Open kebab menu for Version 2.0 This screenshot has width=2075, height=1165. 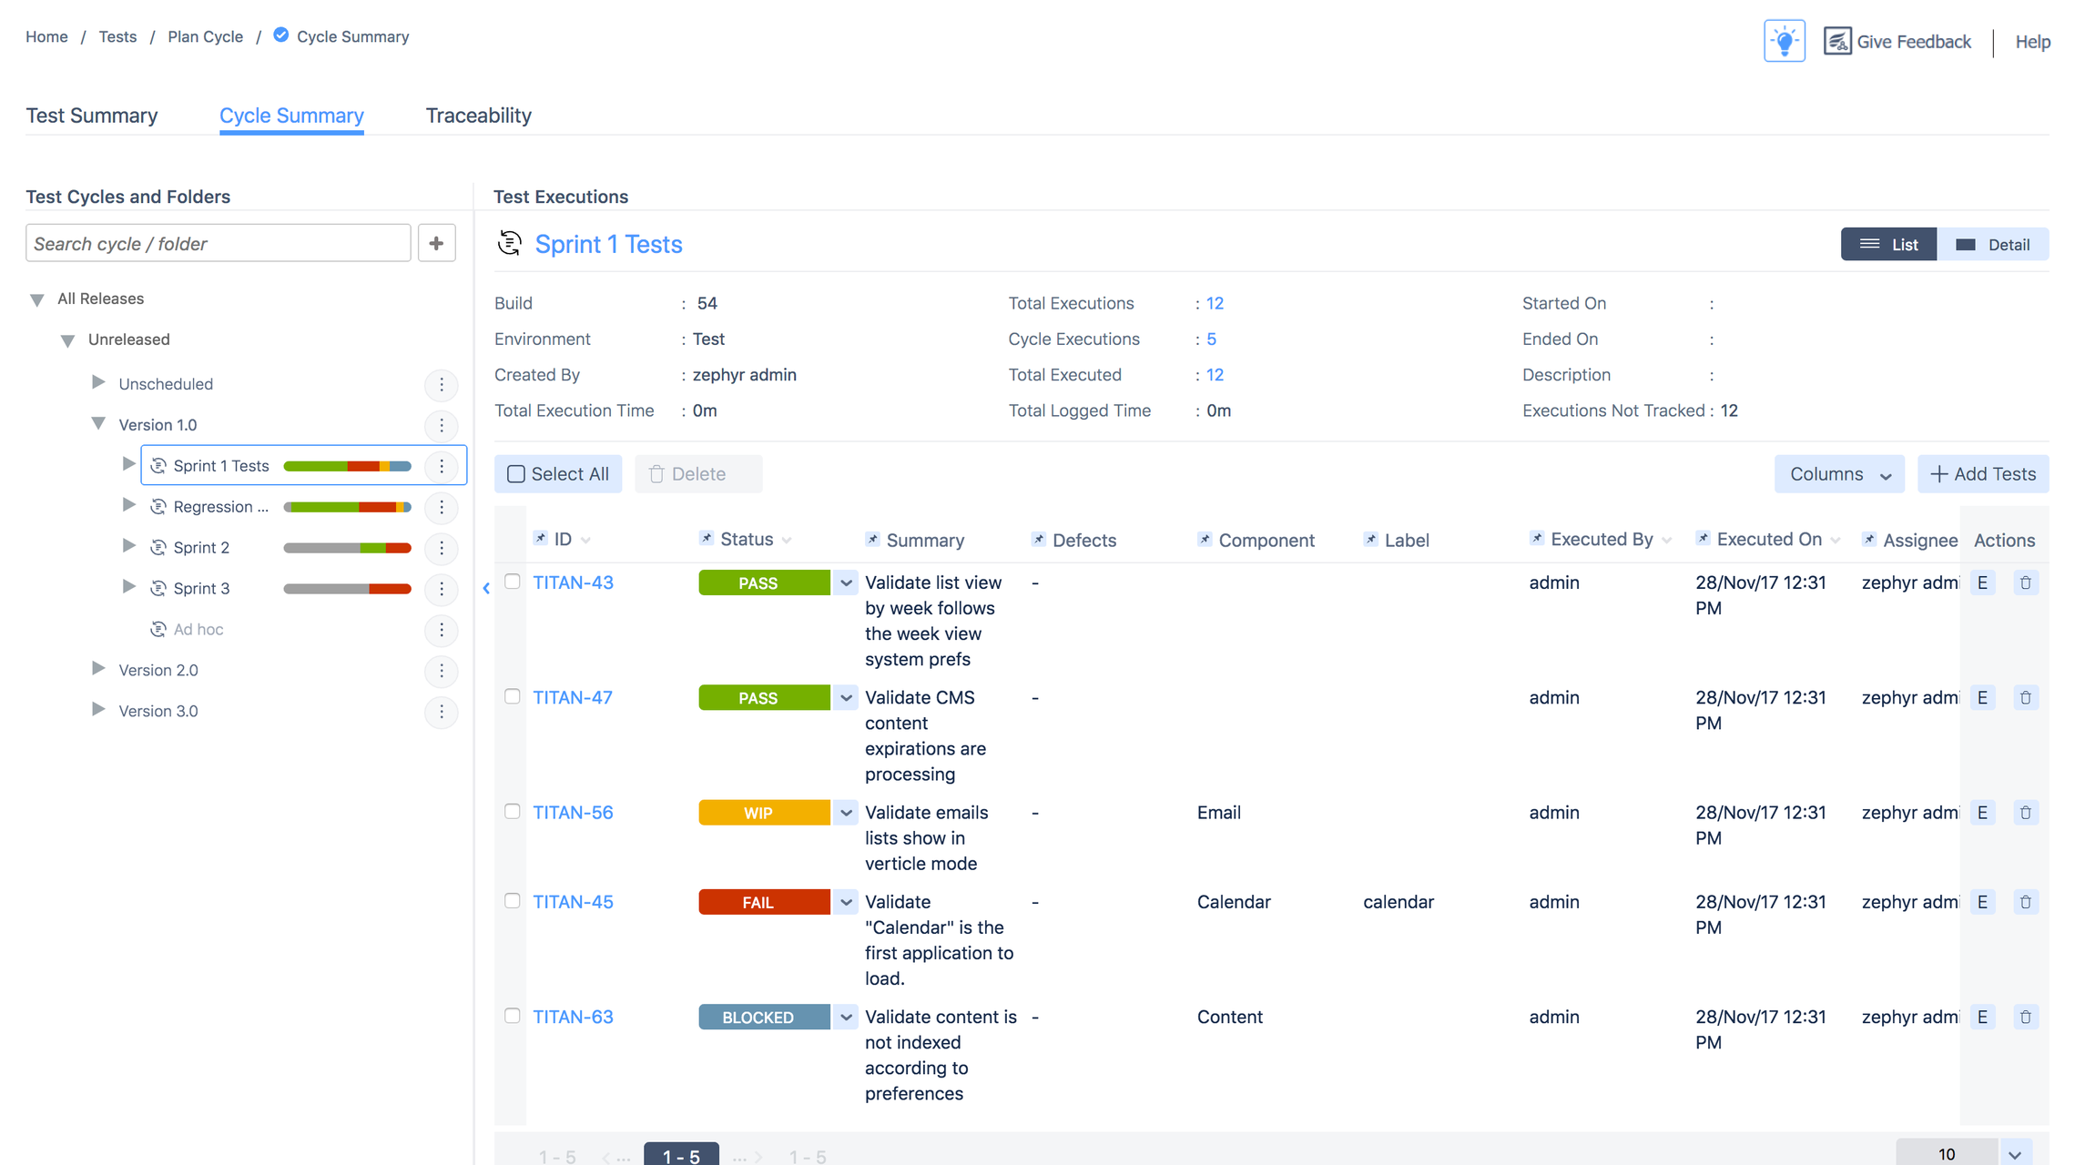(x=442, y=671)
